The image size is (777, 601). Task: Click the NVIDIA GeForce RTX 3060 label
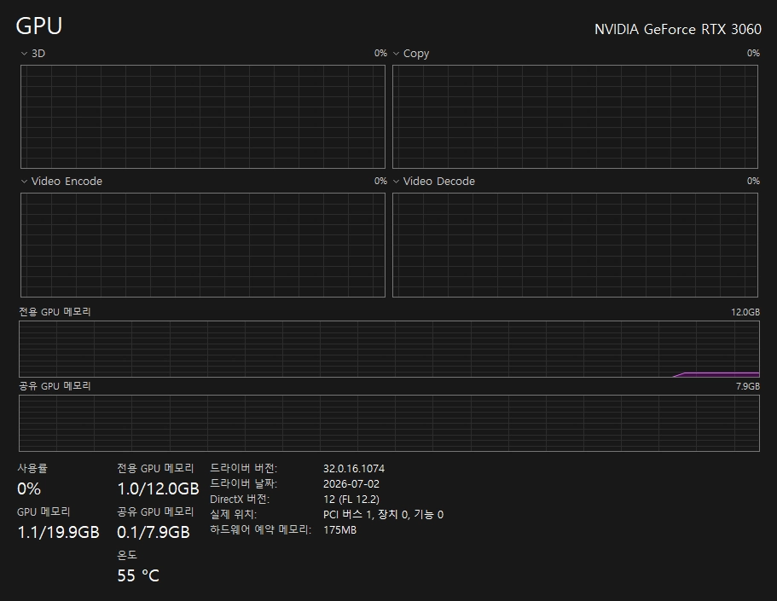[677, 29]
